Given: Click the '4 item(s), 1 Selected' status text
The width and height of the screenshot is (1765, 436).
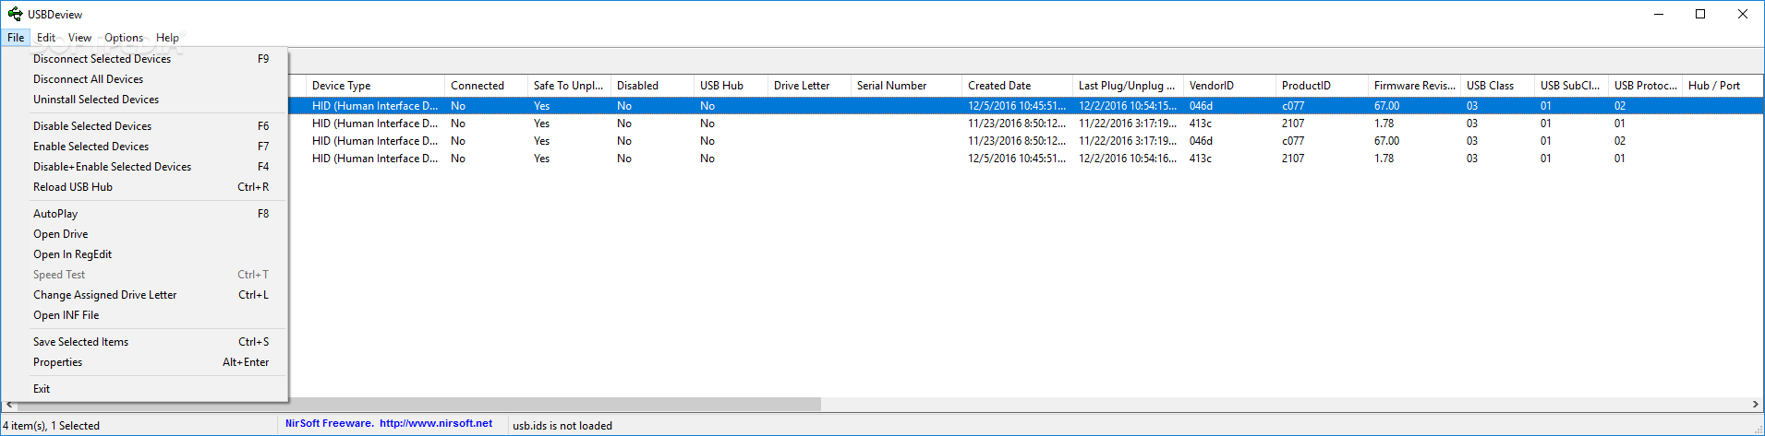Looking at the screenshot, I should pyautogui.click(x=51, y=426).
